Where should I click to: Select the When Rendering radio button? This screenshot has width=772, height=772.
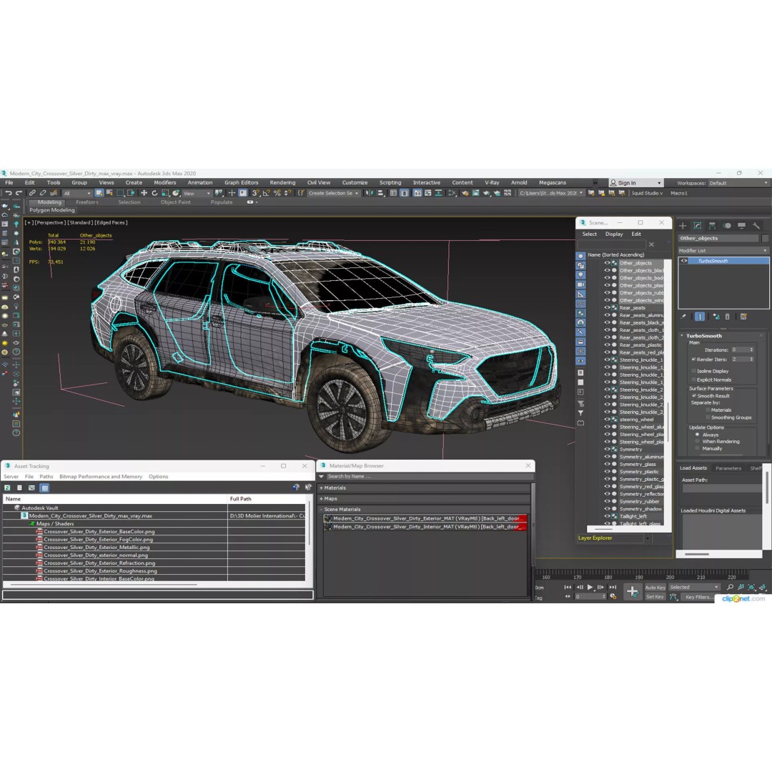point(697,442)
